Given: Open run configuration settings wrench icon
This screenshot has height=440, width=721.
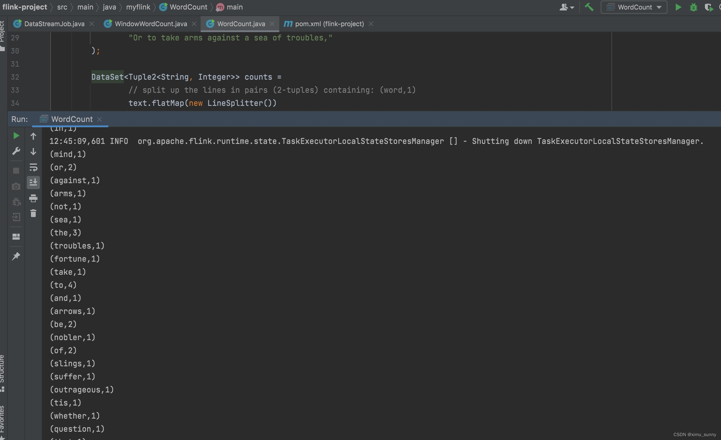Looking at the screenshot, I should coord(16,151).
